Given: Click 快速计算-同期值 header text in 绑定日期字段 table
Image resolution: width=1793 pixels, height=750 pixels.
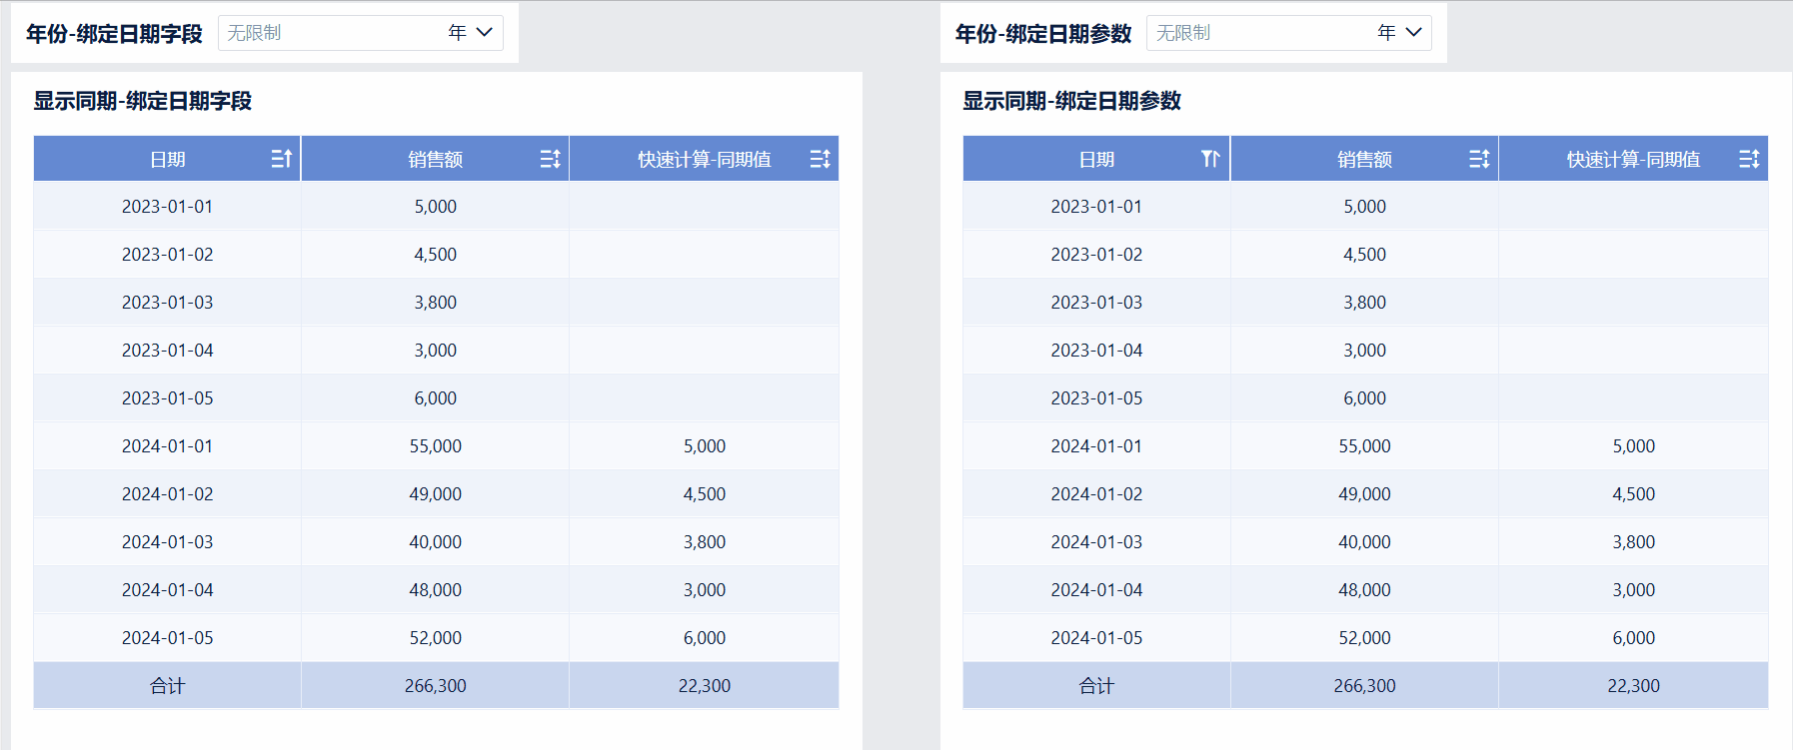Looking at the screenshot, I should point(705,160).
